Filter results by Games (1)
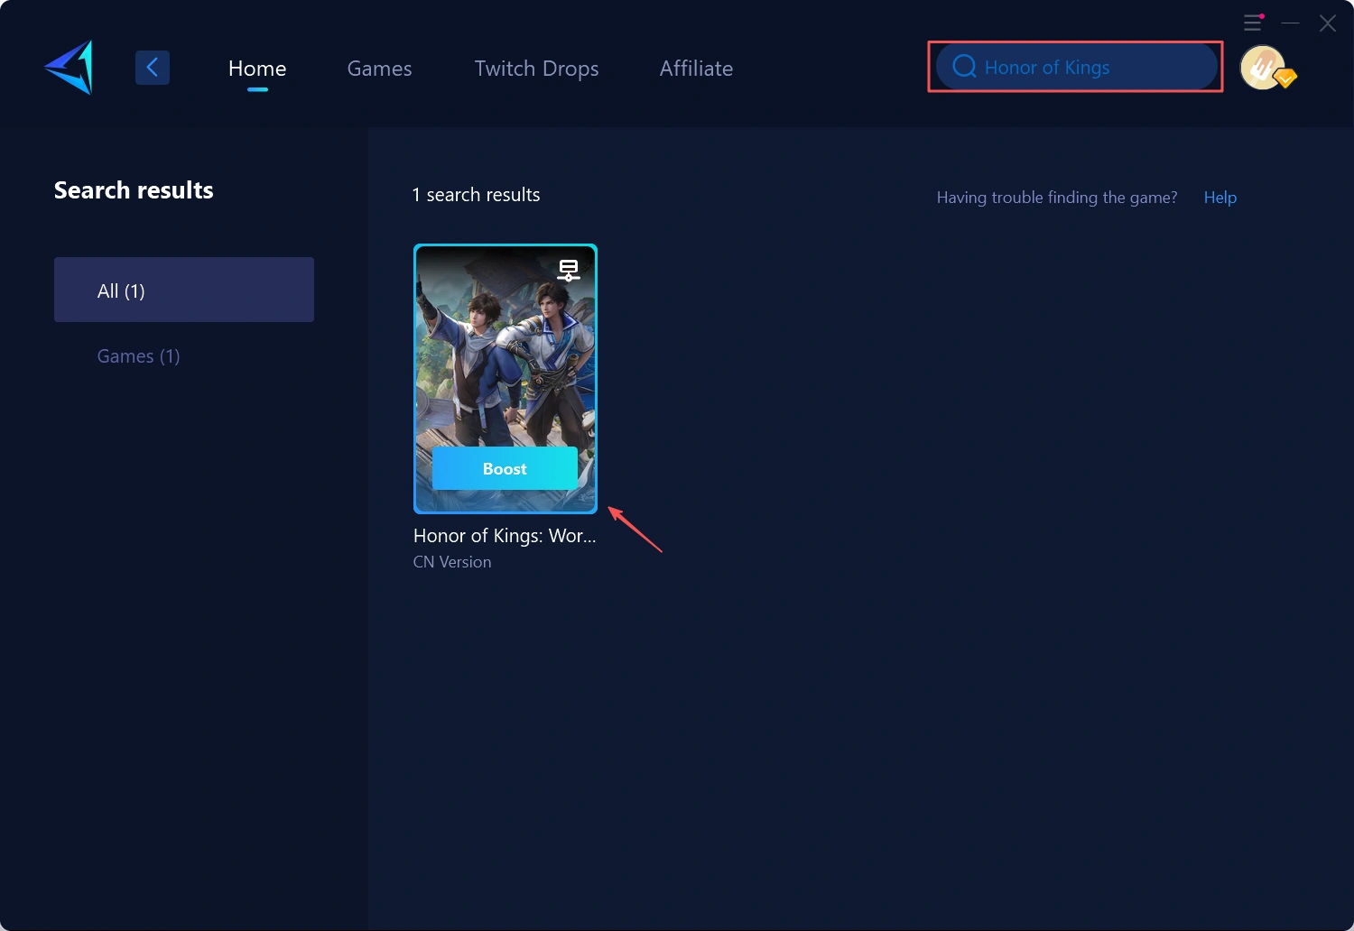Image resolution: width=1354 pixels, height=931 pixels. point(138,356)
